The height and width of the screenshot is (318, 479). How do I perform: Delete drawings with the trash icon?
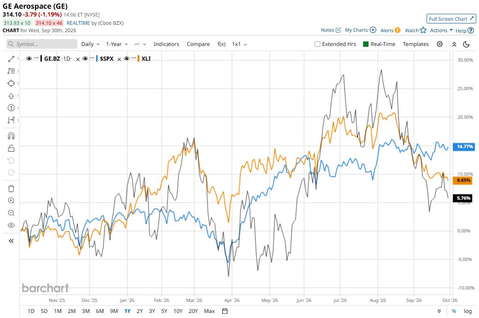pos(11,188)
